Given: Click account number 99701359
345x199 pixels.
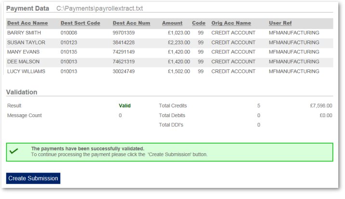Looking at the screenshot, I should [124, 33].
